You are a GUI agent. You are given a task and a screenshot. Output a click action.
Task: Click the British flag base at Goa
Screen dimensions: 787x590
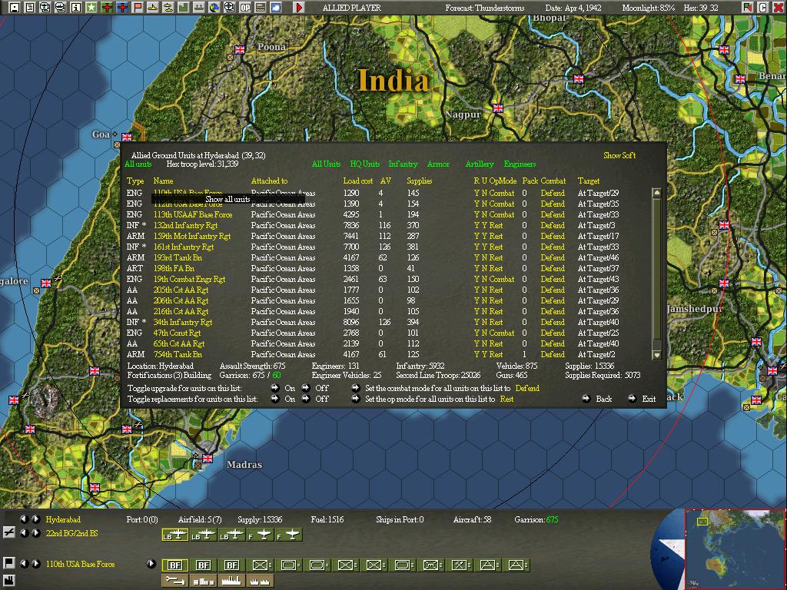point(127,137)
